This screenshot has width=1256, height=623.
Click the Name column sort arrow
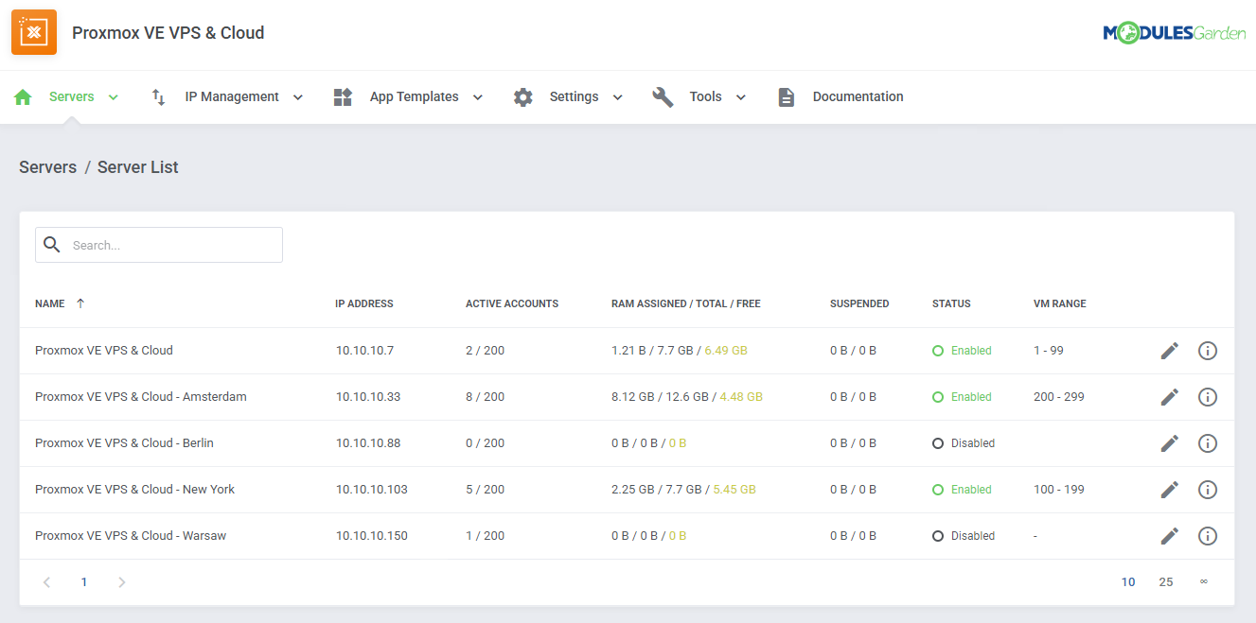tap(80, 303)
